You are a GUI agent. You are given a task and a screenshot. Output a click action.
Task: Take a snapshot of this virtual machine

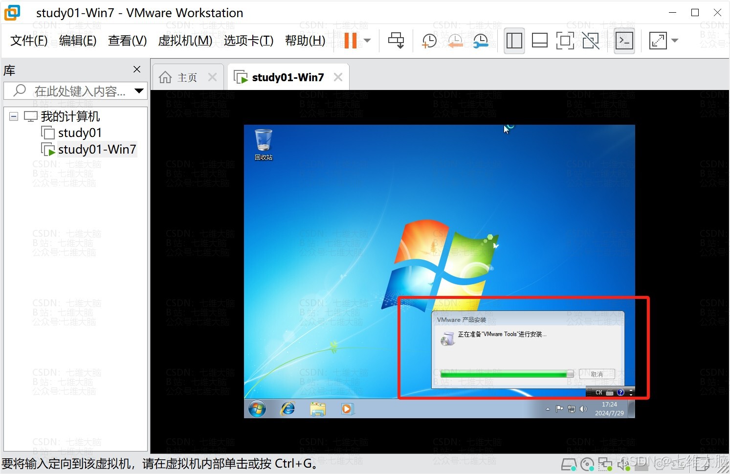(x=429, y=41)
